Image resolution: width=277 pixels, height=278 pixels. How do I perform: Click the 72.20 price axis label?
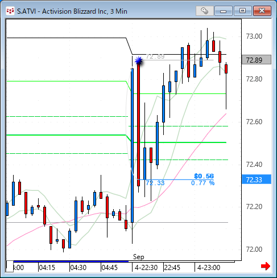coord(254,207)
